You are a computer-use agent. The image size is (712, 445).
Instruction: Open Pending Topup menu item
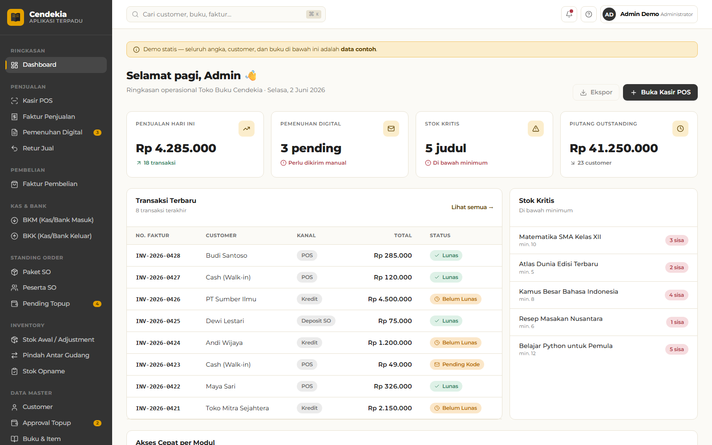click(56, 303)
